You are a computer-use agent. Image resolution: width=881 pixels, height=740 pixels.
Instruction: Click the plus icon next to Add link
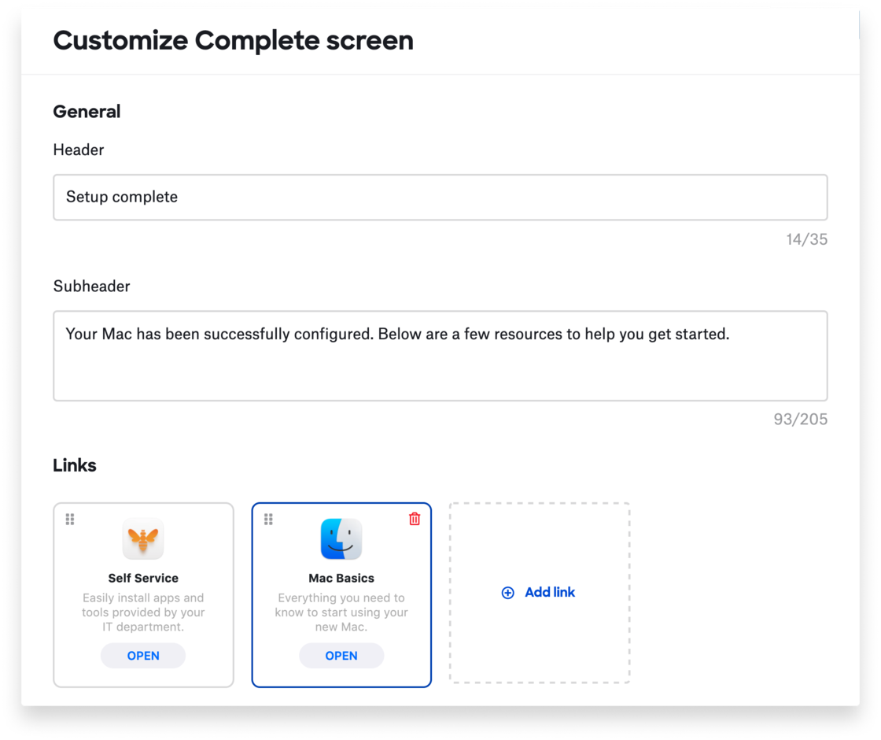[508, 592]
